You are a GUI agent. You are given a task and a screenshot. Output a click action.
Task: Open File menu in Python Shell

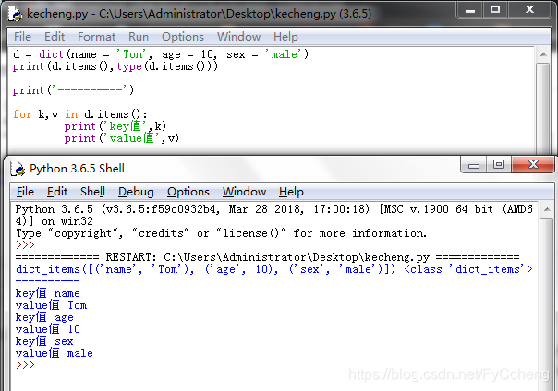click(25, 192)
